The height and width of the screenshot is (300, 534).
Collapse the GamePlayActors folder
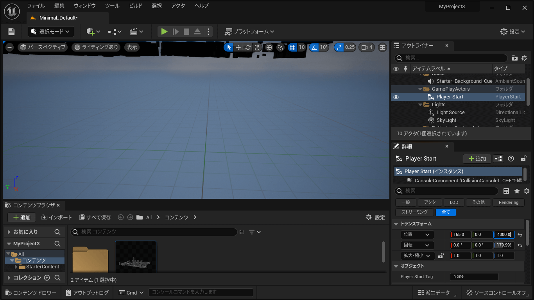420,89
